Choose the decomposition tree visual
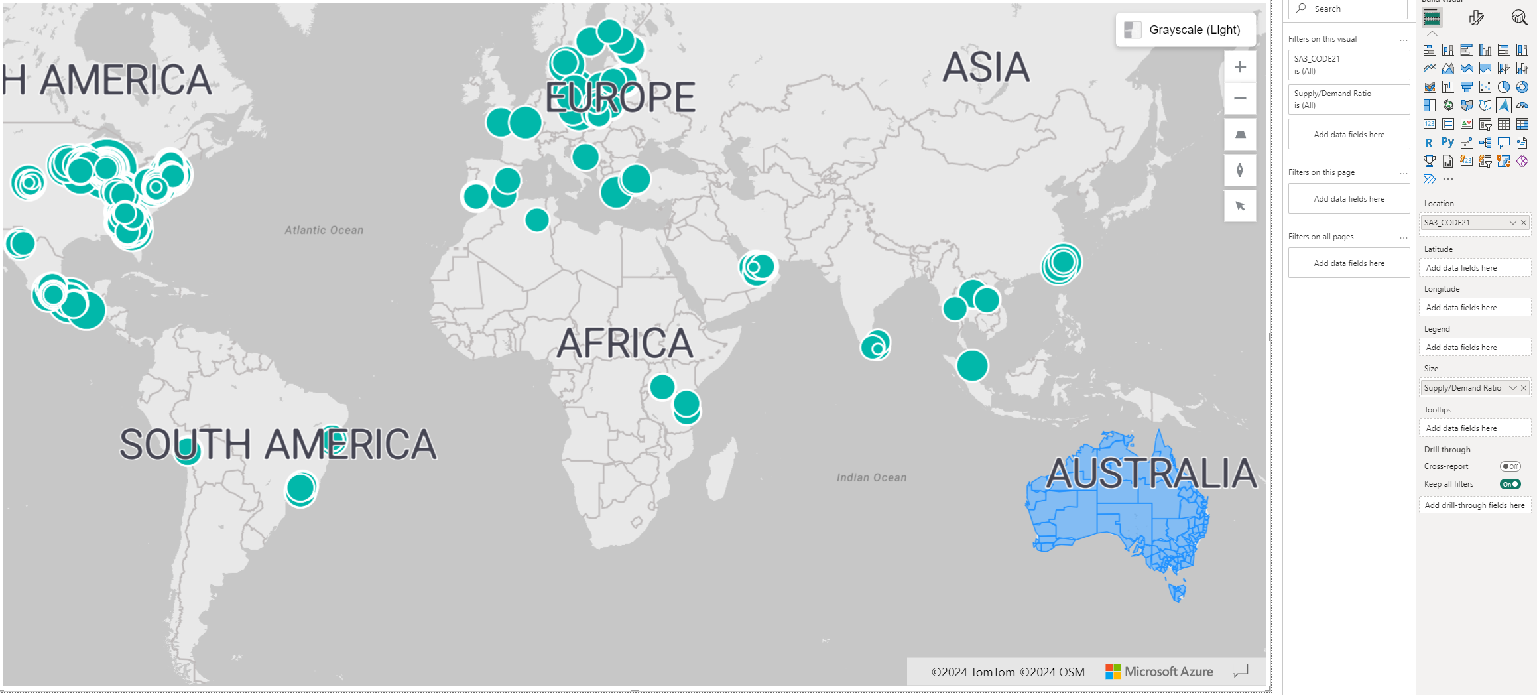 (1485, 143)
